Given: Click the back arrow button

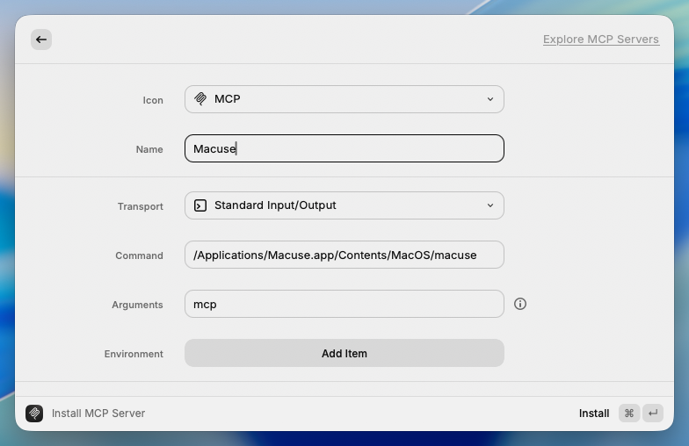Looking at the screenshot, I should (x=41, y=40).
